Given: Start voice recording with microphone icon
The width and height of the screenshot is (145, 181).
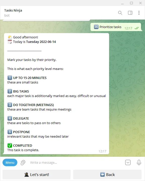Looking at the screenshot, I should tap(139, 162).
